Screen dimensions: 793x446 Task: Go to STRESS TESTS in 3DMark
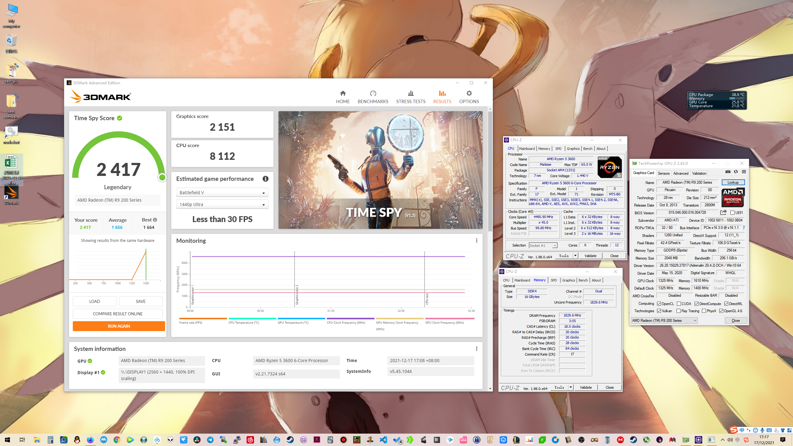pos(411,97)
